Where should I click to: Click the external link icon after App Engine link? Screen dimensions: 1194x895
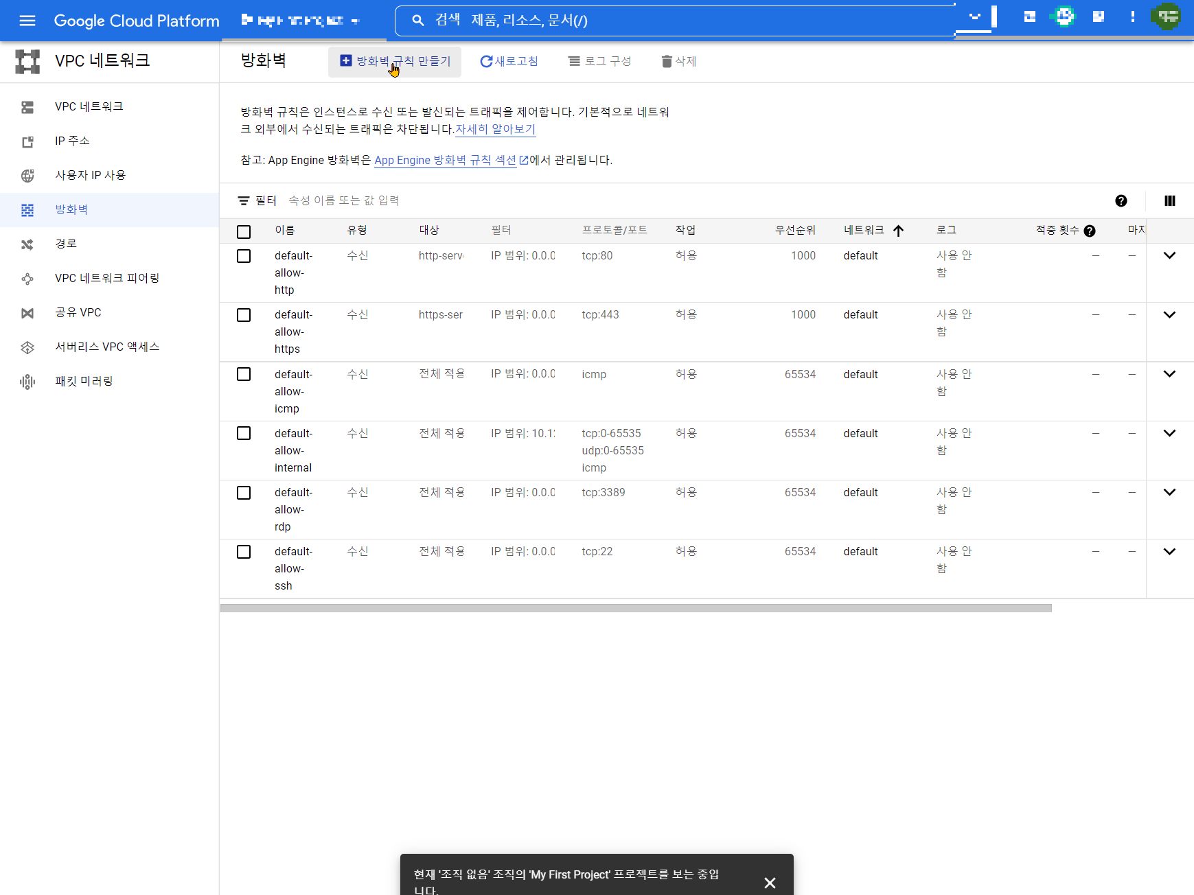coord(524,160)
